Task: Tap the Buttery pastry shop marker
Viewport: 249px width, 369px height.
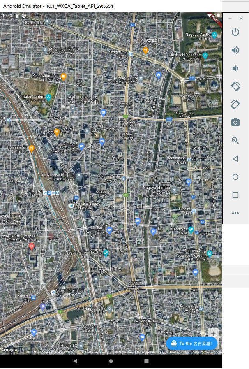Action: click(57, 132)
